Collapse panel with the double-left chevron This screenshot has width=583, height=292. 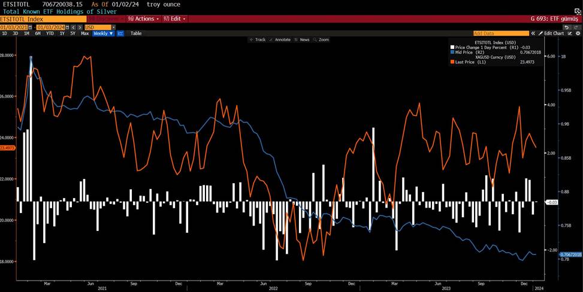[x=533, y=34]
